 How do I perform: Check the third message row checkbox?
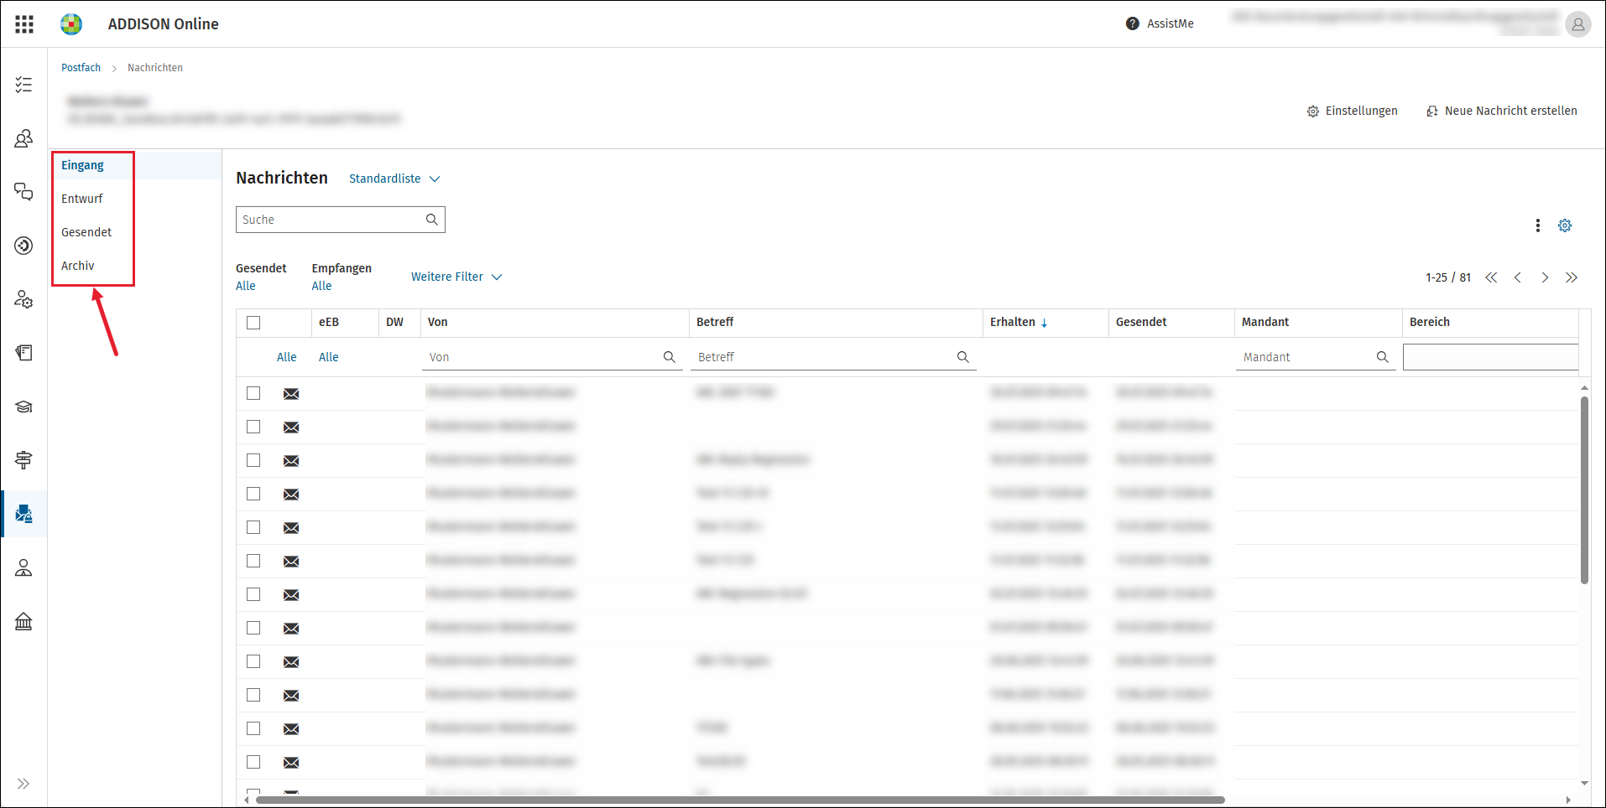click(253, 460)
